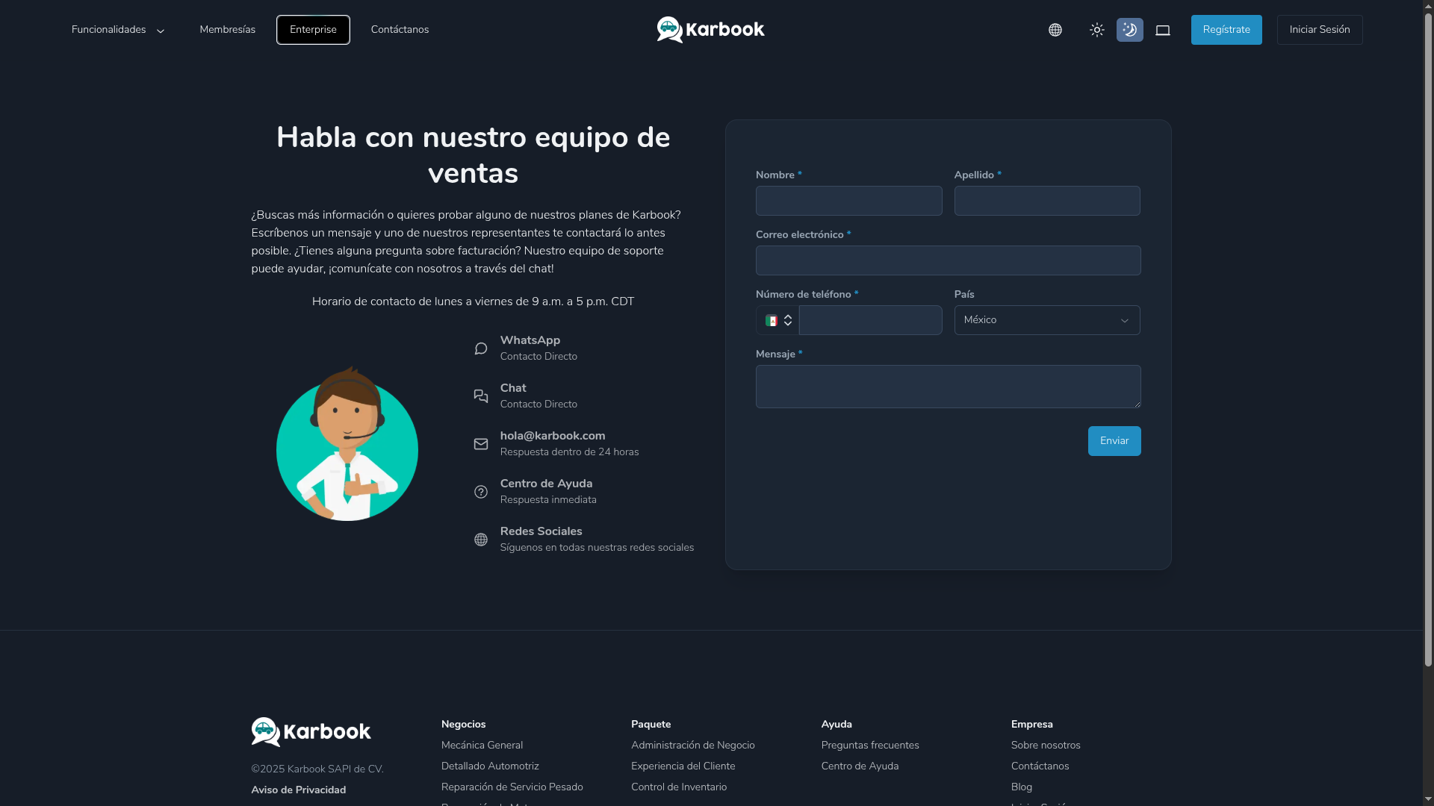Click the Chat conversation bubbles icon

(481, 396)
